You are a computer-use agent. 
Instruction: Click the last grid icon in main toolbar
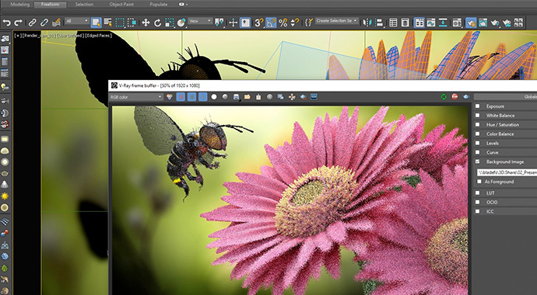tap(519, 23)
